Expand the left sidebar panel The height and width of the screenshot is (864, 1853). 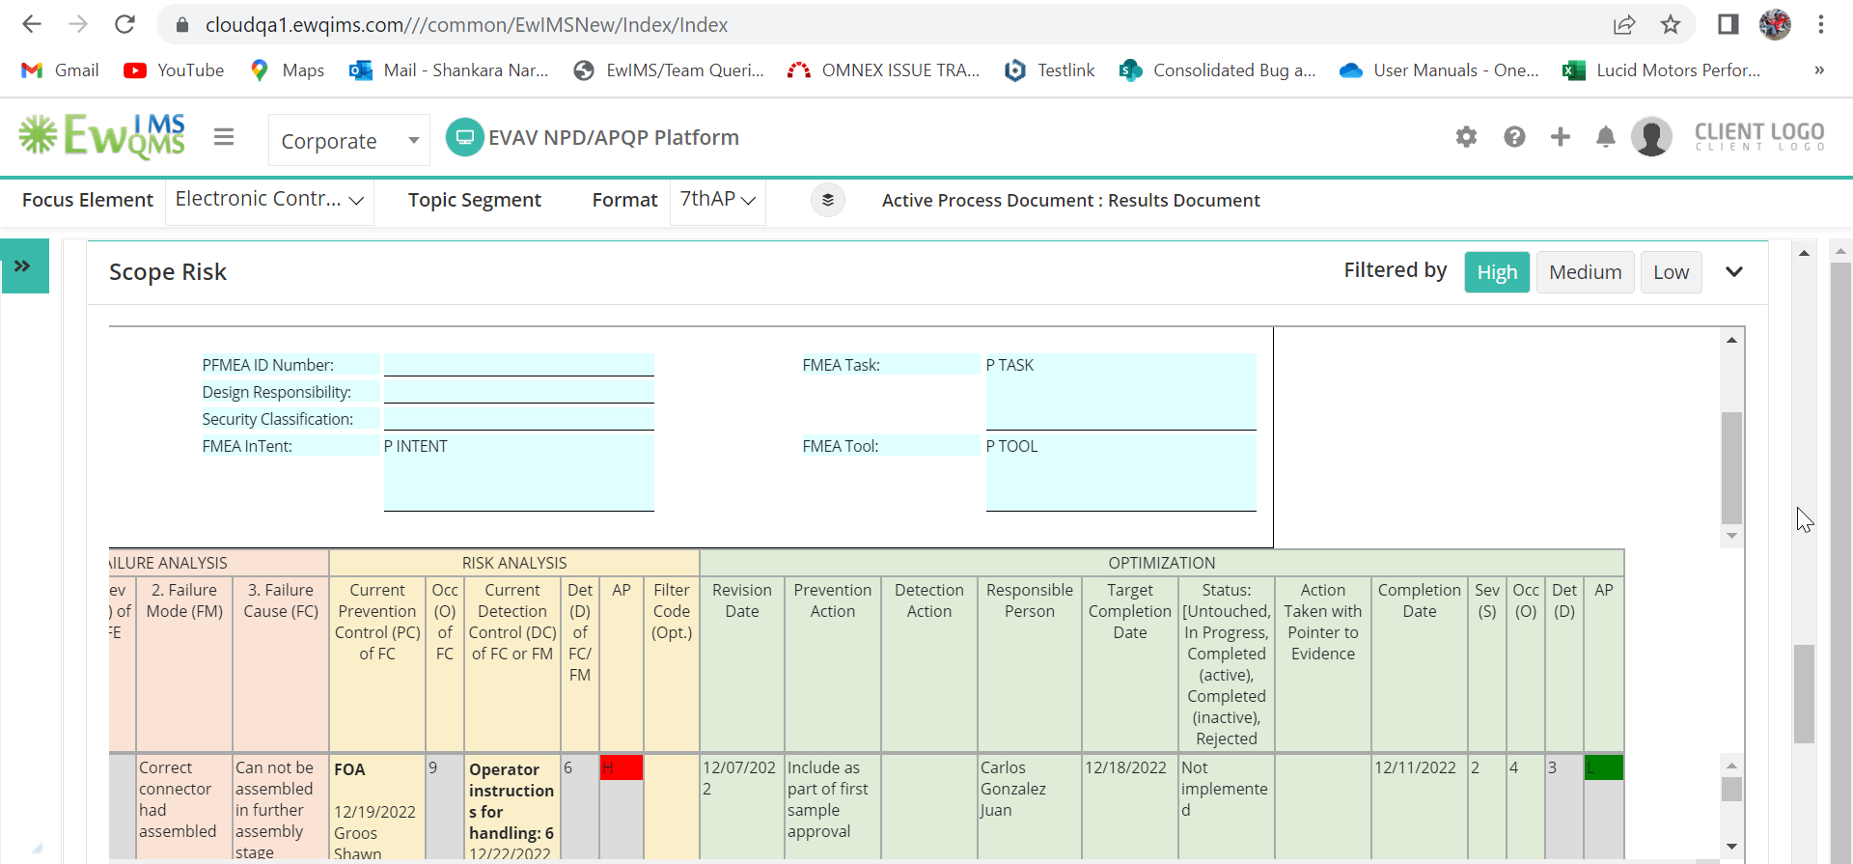[24, 265]
